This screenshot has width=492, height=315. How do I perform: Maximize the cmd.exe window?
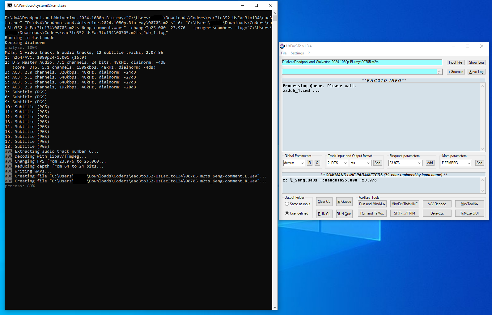pos(256,5)
